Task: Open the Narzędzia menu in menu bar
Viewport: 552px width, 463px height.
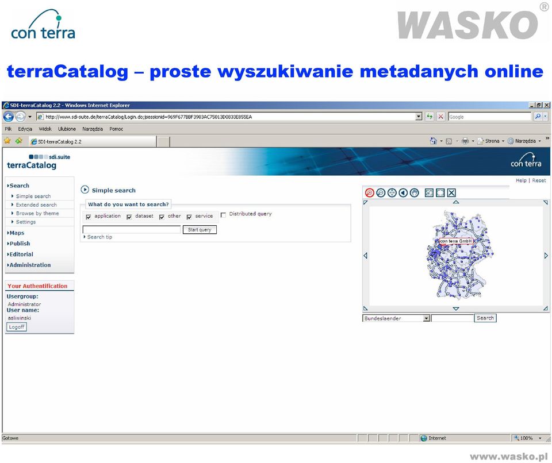Action: click(93, 129)
